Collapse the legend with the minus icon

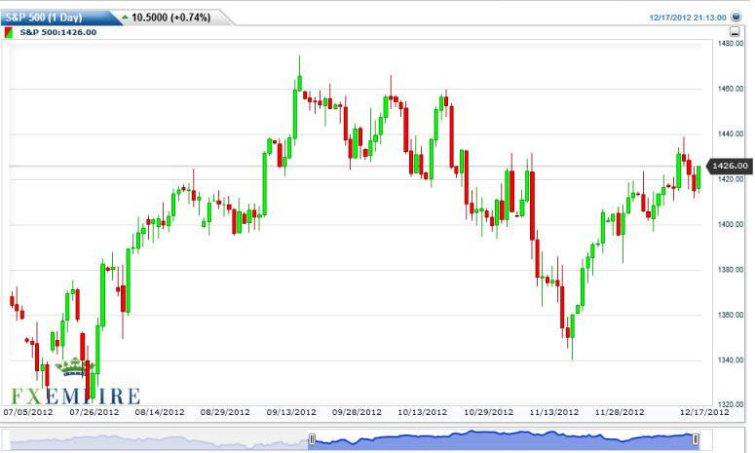pyautogui.click(x=734, y=32)
